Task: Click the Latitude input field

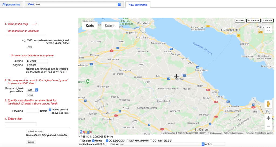Action: coord(37,61)
